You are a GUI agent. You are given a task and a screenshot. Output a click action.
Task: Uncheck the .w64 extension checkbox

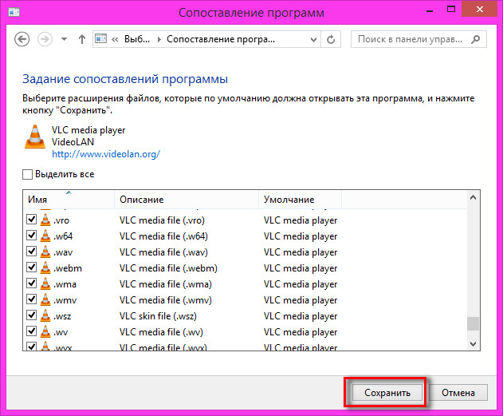tap(31, 236)
